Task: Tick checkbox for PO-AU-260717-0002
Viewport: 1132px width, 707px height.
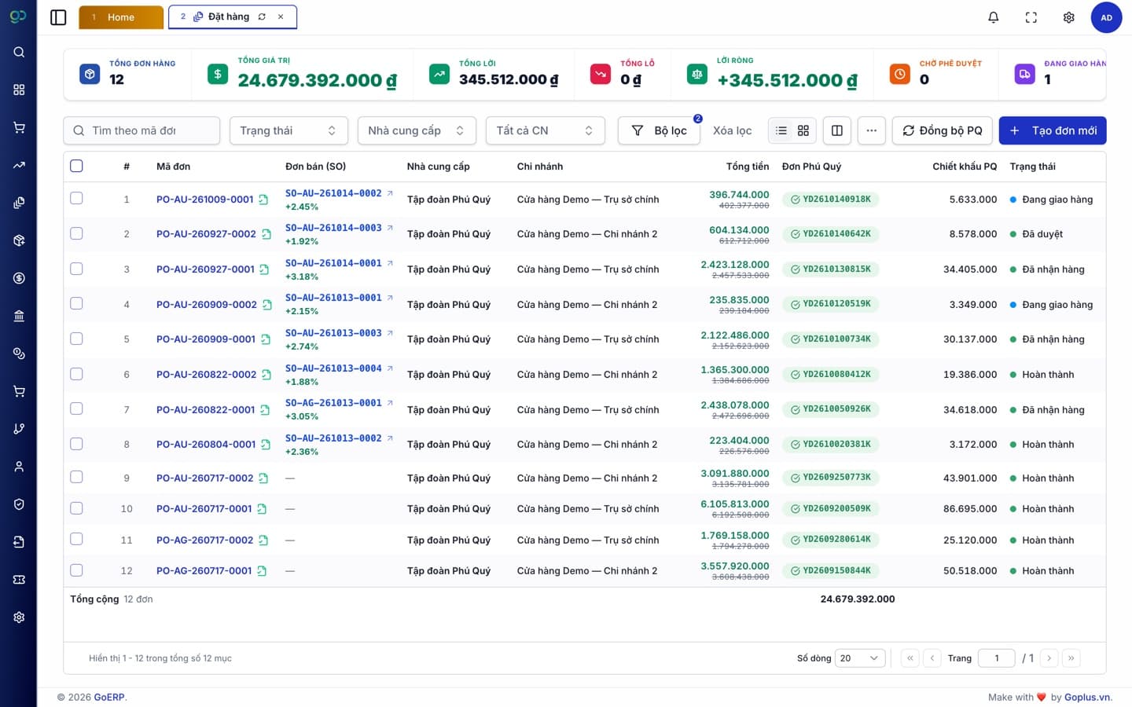Action: 76,477
